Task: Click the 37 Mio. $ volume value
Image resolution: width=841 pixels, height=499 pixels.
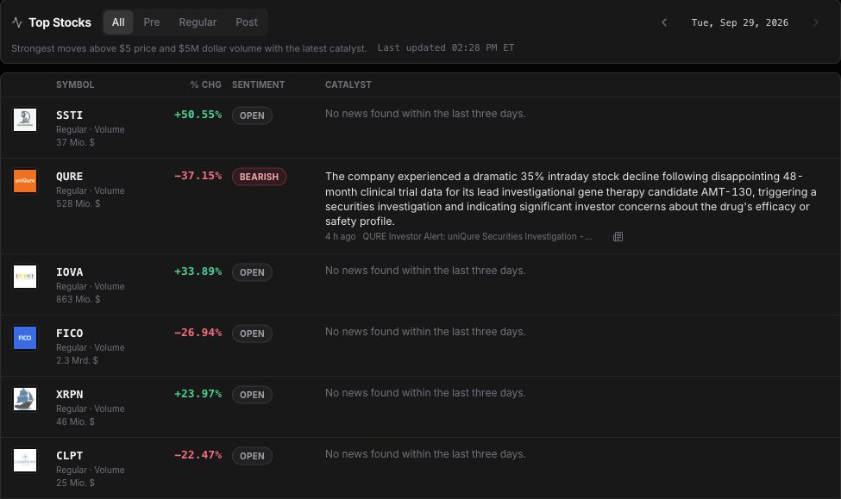Action: (x=75, y=142)
